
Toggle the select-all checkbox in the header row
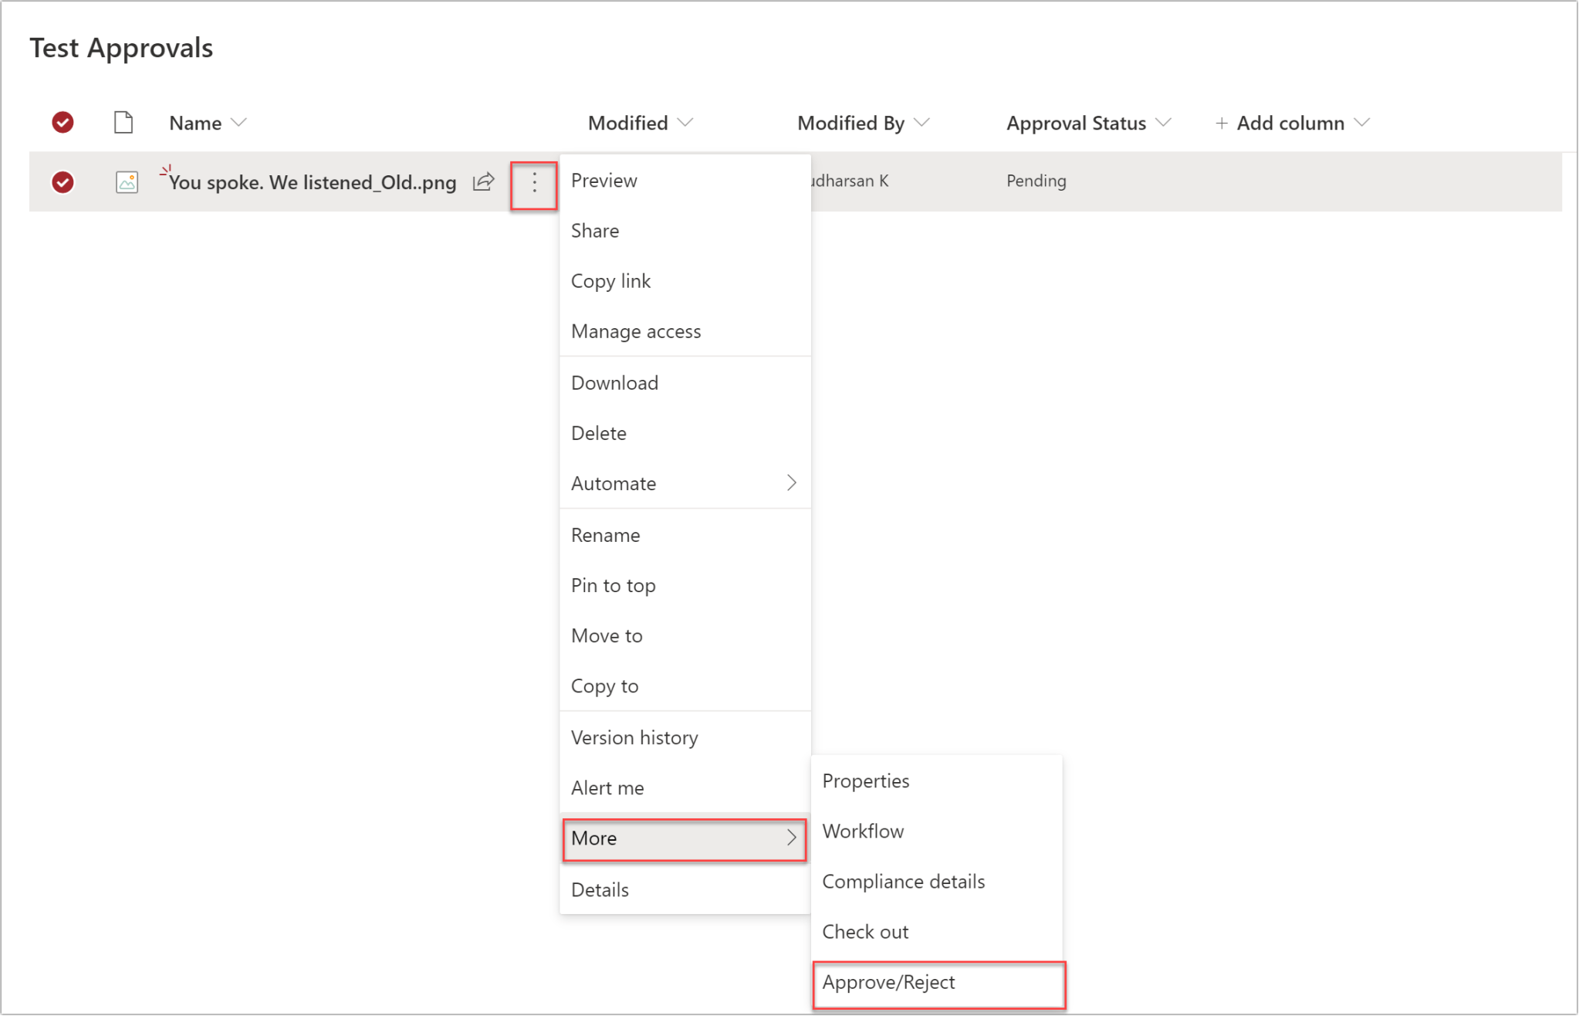tap(63, 122)
